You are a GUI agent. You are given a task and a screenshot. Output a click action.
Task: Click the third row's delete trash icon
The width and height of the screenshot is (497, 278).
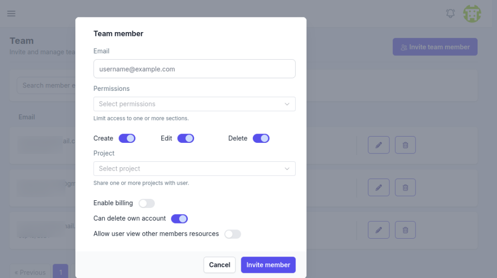coord(405,230)
